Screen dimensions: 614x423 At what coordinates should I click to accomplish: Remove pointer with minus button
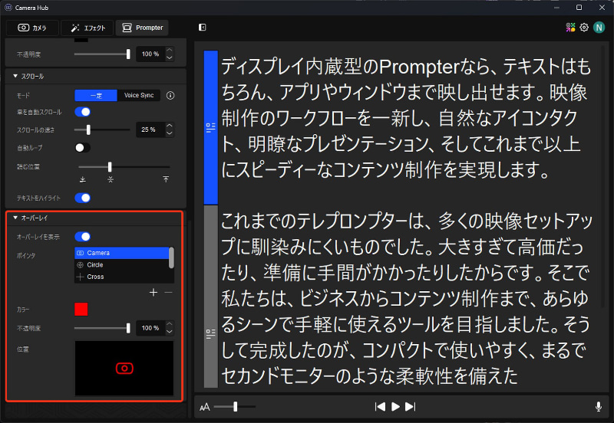pos(168,293)
